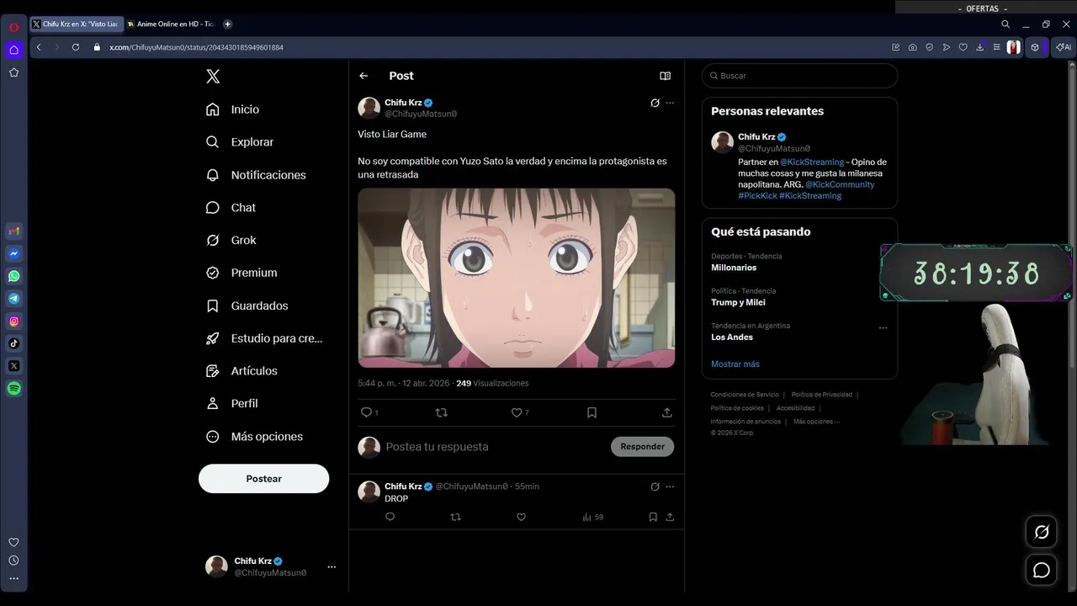Click the Responder button
This screenshot has height=606, width=1077.
642,447
